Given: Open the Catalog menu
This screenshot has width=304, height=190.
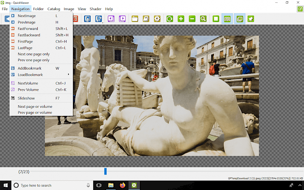Looking at the screenshot, I should tap(54, 9).
